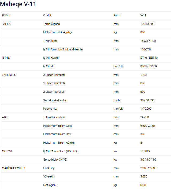This screenshot has height=189, width=171.
Task: Click the Birim column header
Action: [117, 16]
